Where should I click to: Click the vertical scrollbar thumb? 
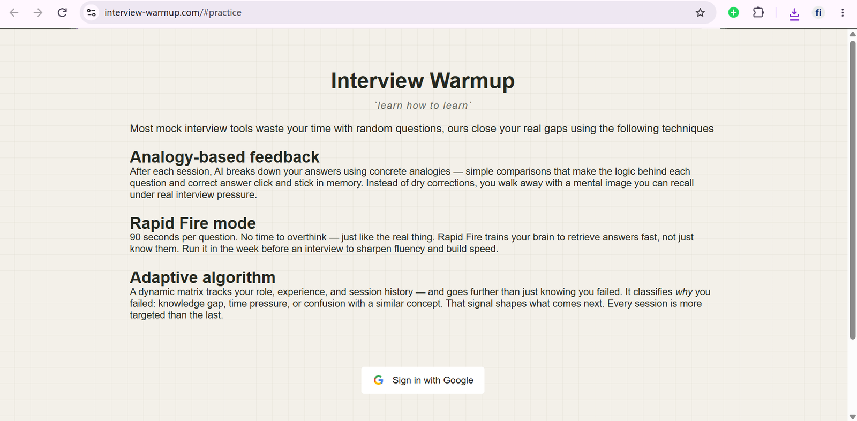pos(852,190)
